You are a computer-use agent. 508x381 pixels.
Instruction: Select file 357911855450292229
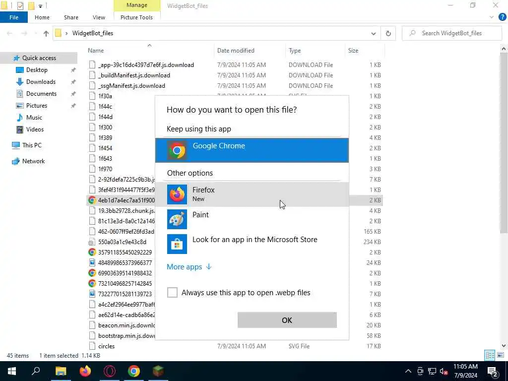click(x=125, y=252)
